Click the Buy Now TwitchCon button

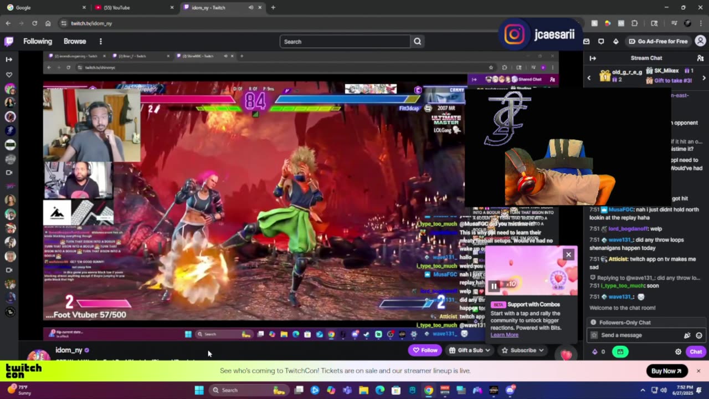pos(667,371)
